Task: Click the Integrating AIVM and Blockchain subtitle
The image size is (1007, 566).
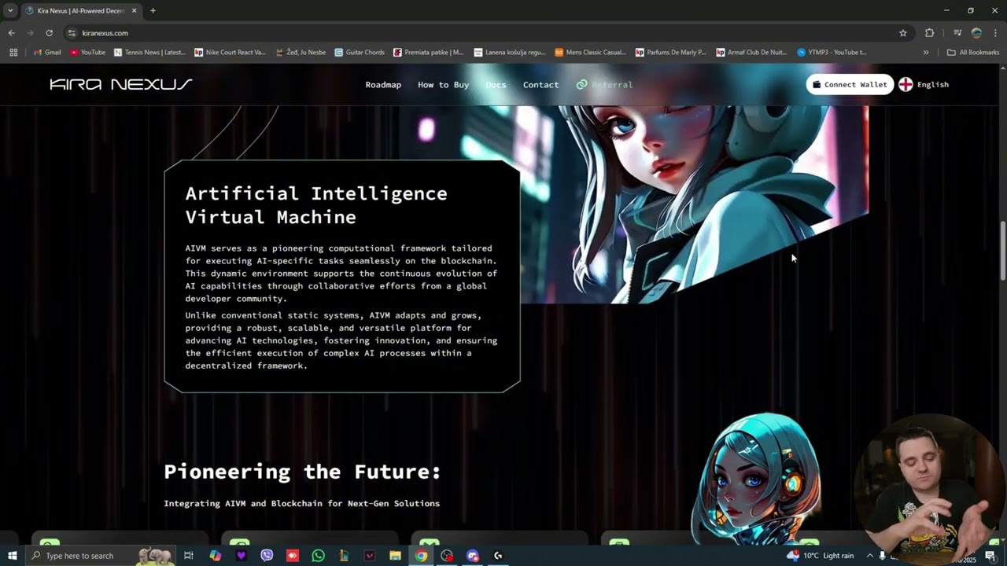Action: [301, 503]
